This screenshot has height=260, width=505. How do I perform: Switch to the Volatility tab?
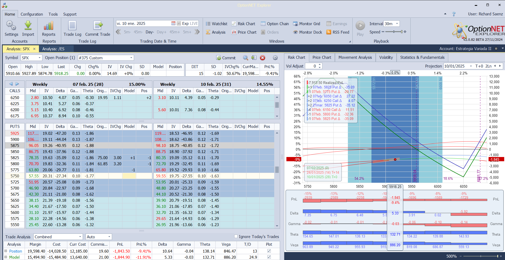coord(386,57)
